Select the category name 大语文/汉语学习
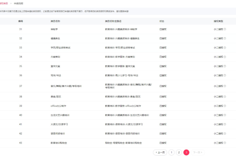 59,124
